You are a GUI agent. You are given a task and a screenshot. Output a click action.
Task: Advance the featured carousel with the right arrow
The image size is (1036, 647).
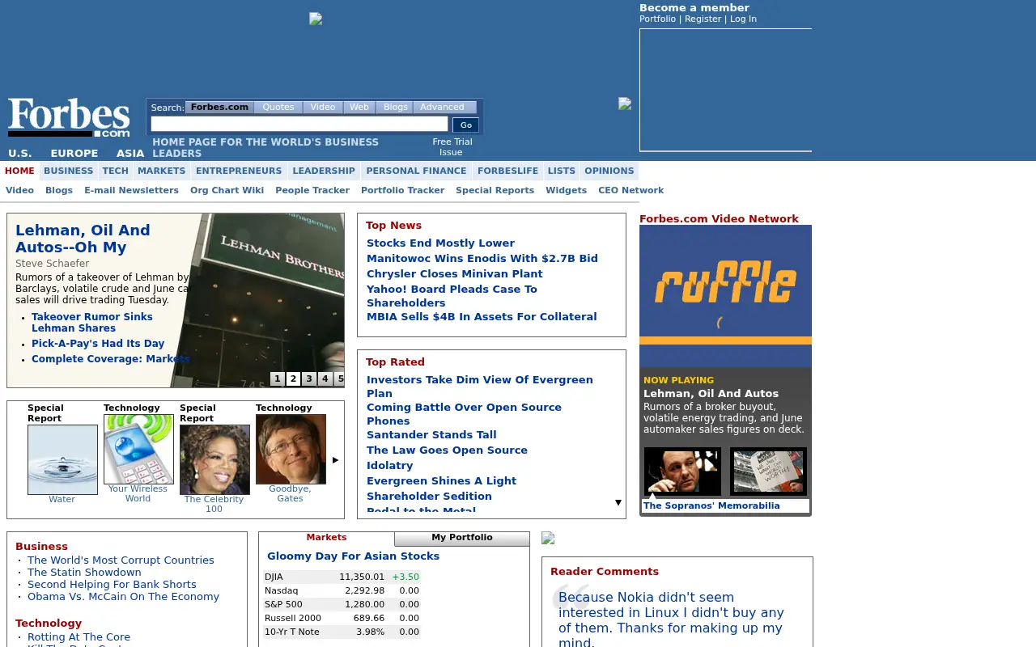coord(335,460)
